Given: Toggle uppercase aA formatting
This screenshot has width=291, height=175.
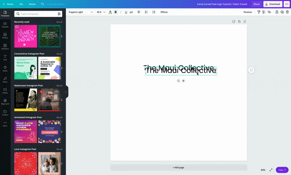Looking at the screenshot, I should tap(131, 12).
